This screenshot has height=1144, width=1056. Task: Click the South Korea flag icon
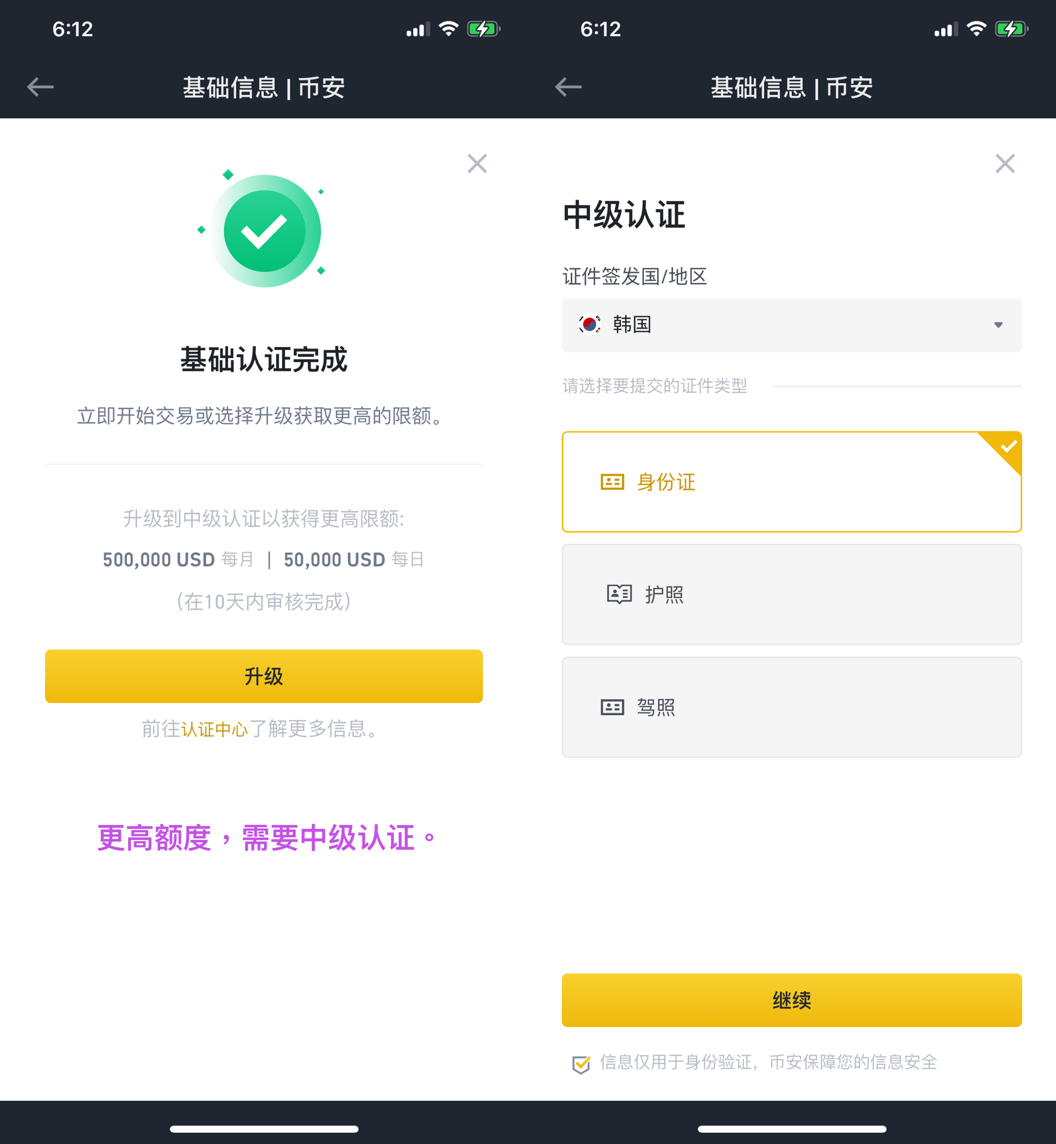click(x=590, y=325)
